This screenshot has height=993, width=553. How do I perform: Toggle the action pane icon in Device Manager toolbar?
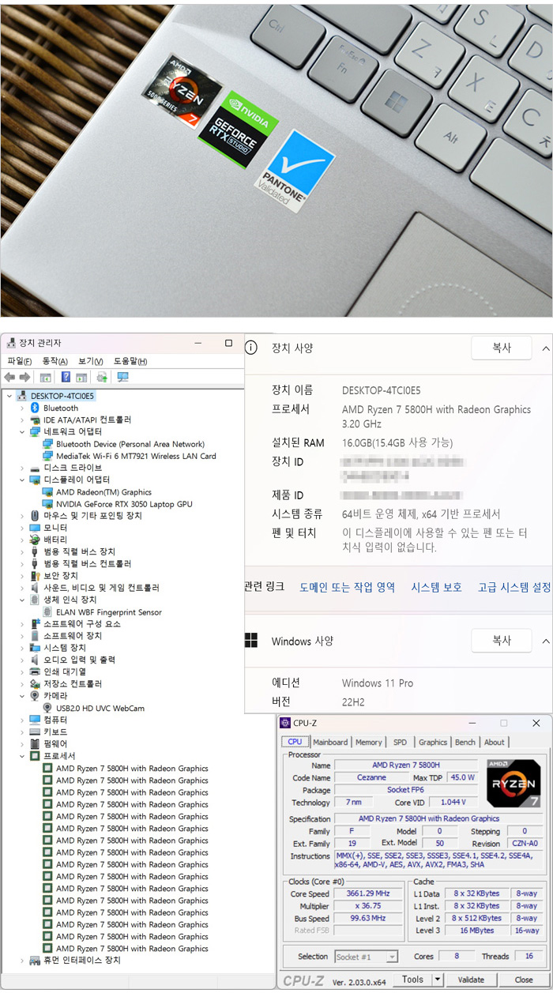[x=81, y=377]
